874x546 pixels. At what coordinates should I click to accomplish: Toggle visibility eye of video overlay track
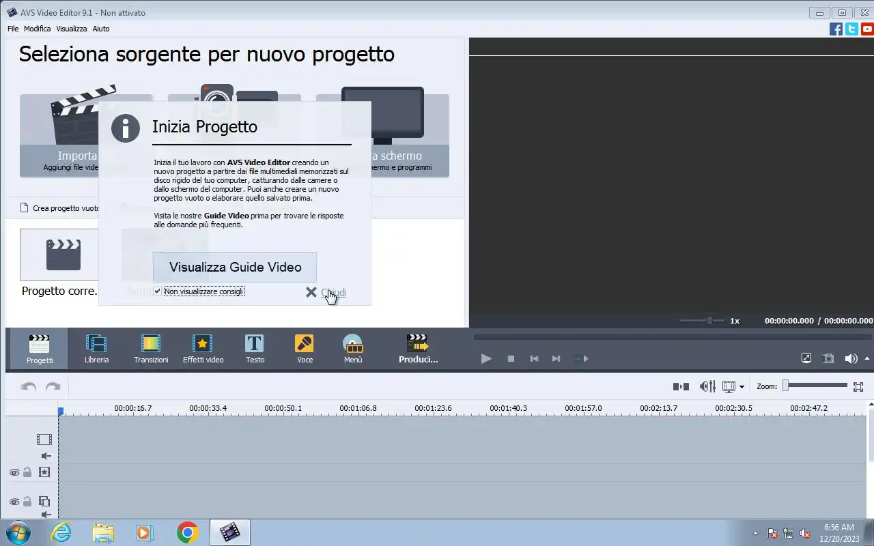tap(14, 502)
